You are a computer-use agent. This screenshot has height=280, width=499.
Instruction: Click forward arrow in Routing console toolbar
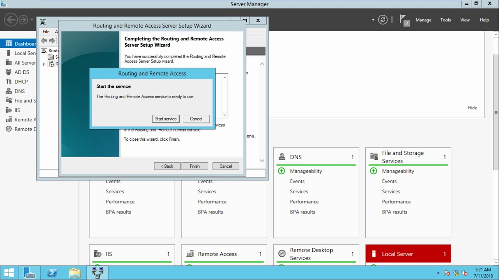[x=52, y=40]
